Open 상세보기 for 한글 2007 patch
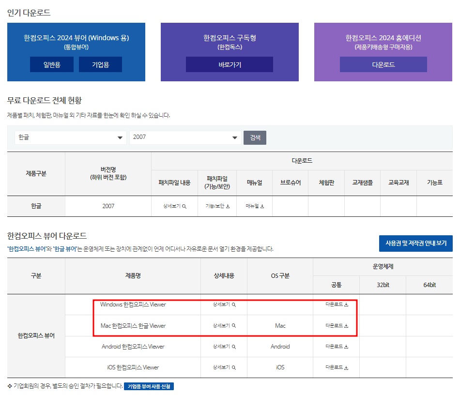The image size is (460, 396). coord(174,206)
